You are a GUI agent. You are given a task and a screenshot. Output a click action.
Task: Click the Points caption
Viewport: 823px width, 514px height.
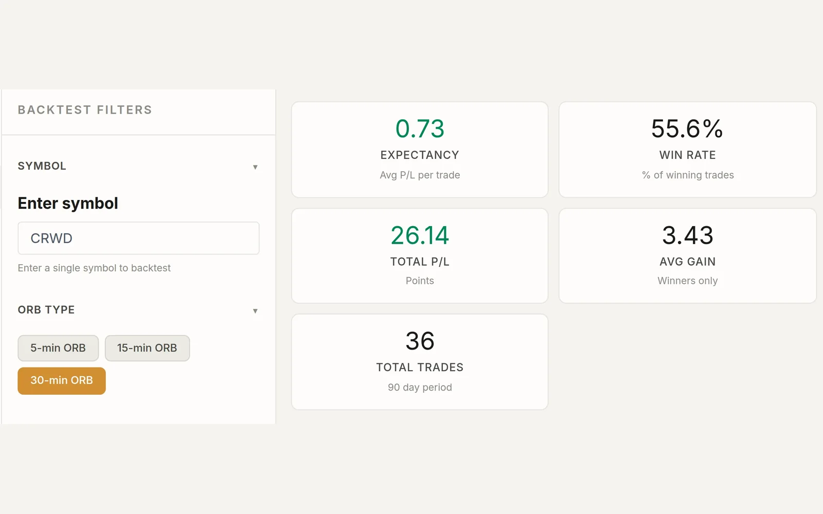(420, 281)
